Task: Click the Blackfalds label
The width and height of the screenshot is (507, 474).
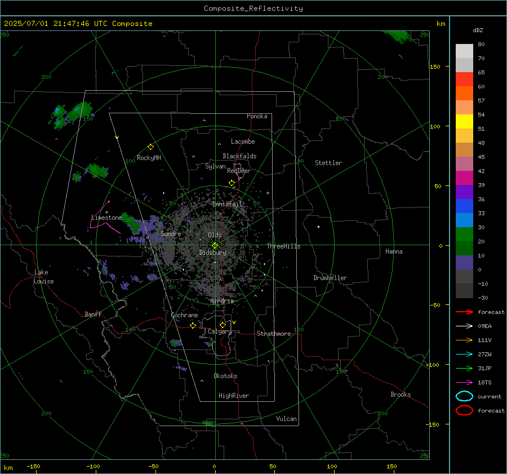Action: (239, 156)
